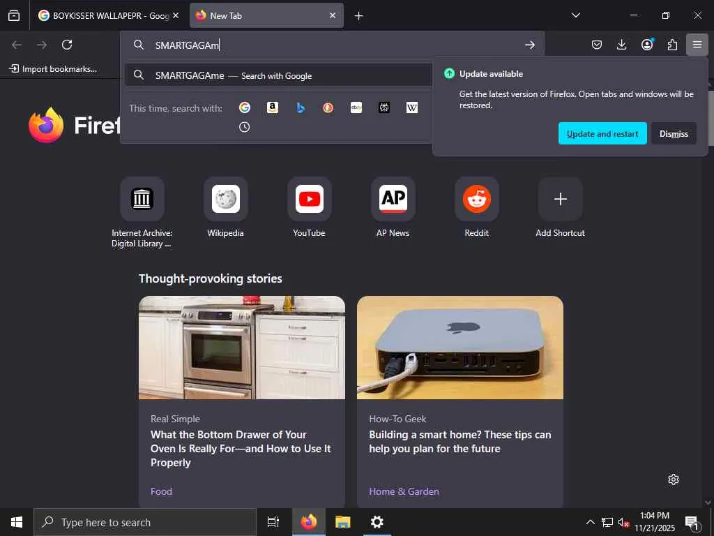714x536 pixels.
Task: Go back one page
Action: pyautogui.click(x=17, y=45)
